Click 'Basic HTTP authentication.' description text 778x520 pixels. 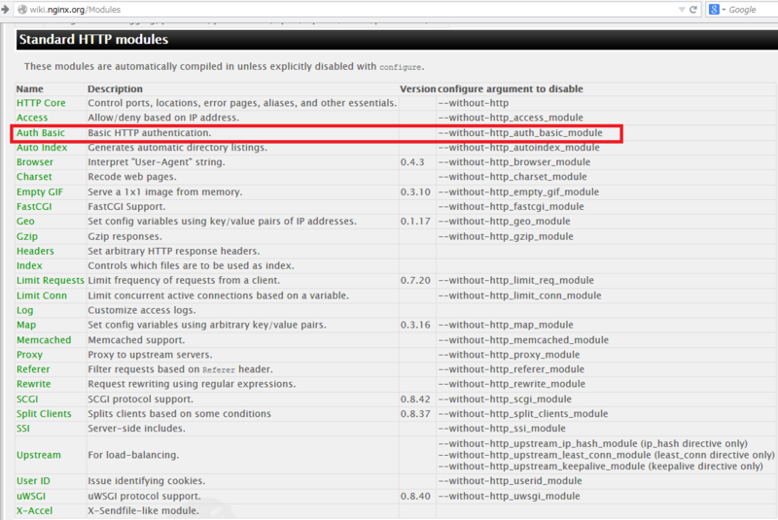click(150, 133)
